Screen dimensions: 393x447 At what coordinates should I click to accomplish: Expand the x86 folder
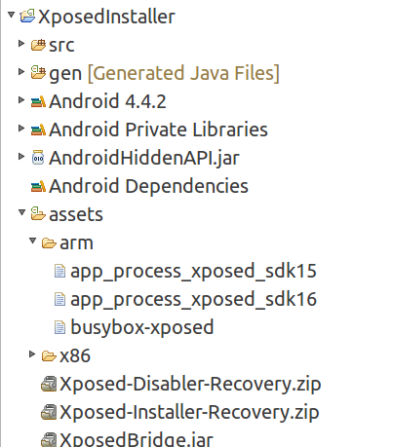click(x=32, y=354)
